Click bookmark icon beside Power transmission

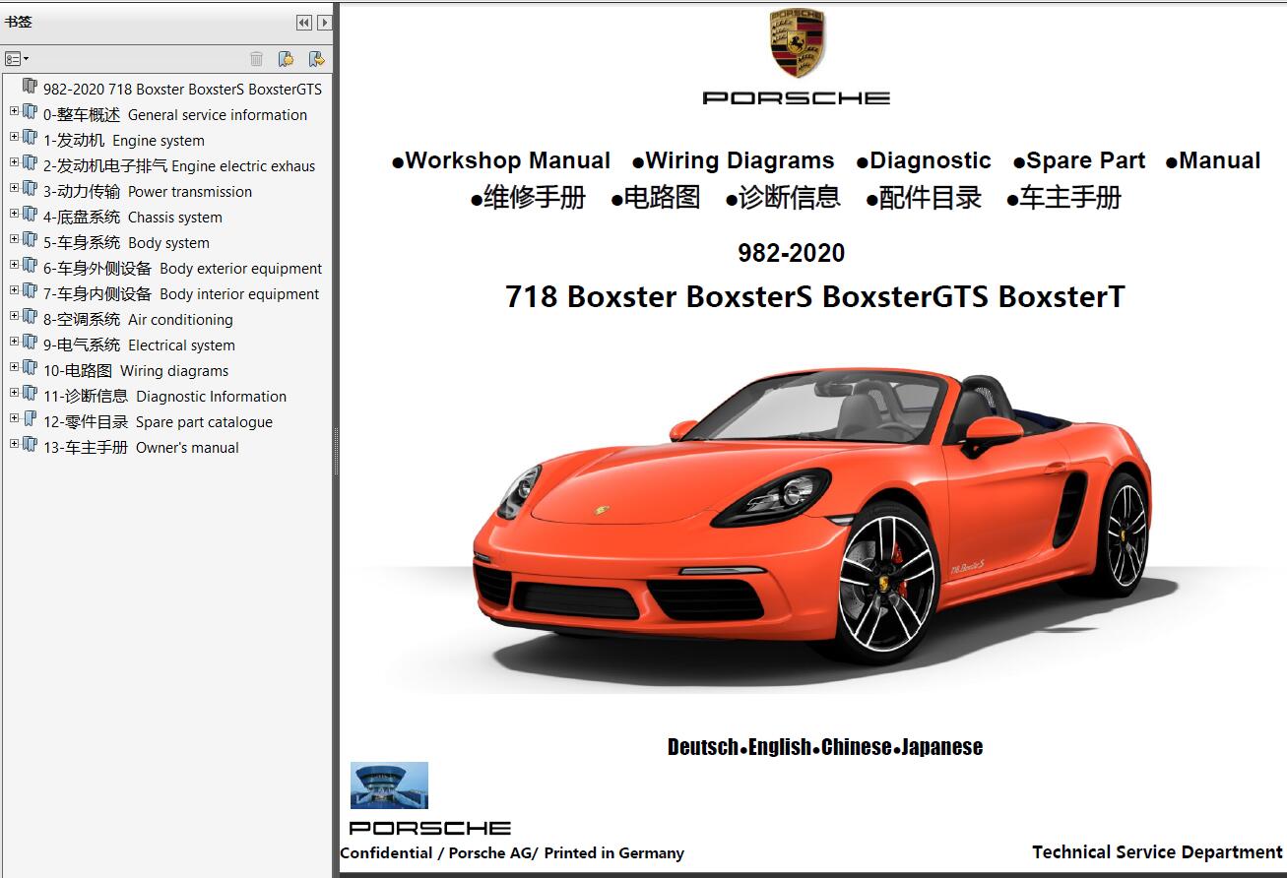tap(30, 189)
